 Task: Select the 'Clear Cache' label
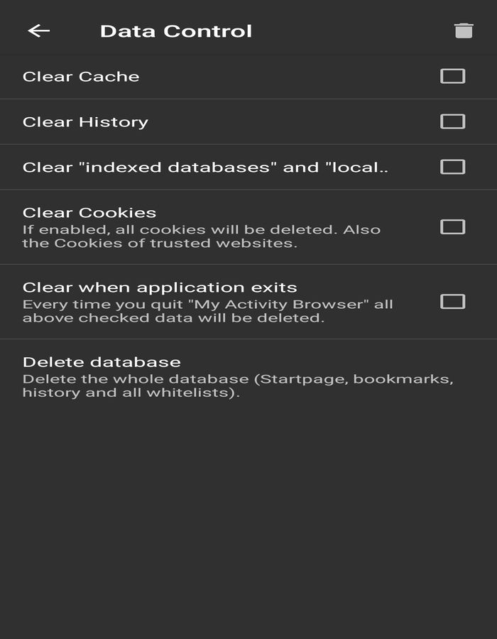tap(81, 77)
